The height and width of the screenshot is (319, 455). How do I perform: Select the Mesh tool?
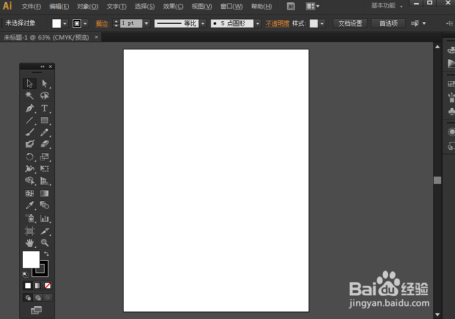pyautogui.click(x=30, y=193)
